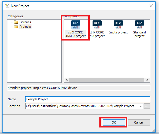Open the Location path dropdown arrow
Screen dimensions: 159x134
(141, 106)
